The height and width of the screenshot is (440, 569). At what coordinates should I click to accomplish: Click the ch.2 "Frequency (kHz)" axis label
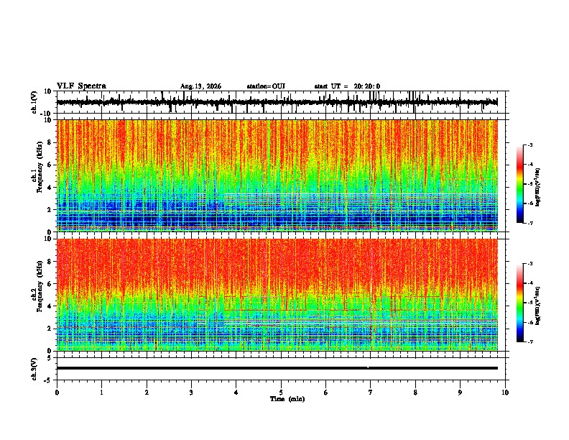[40, 286]
